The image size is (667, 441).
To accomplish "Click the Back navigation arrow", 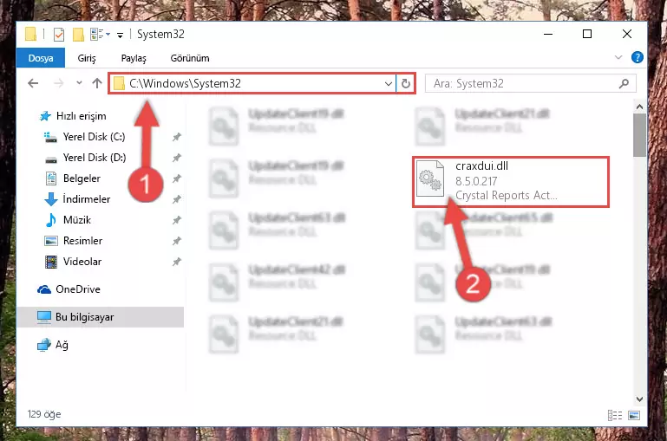I will (x=33, y=83).
